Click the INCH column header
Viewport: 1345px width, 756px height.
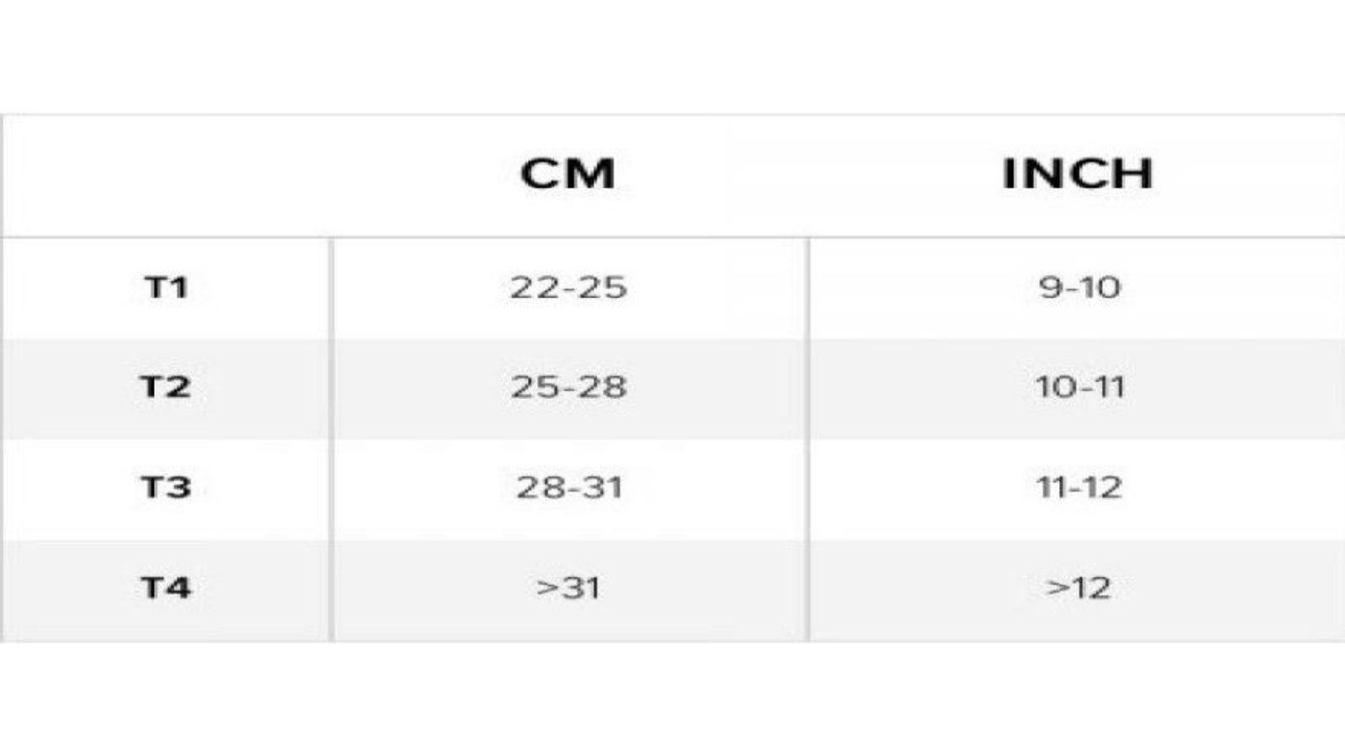tap(1078, 174)
